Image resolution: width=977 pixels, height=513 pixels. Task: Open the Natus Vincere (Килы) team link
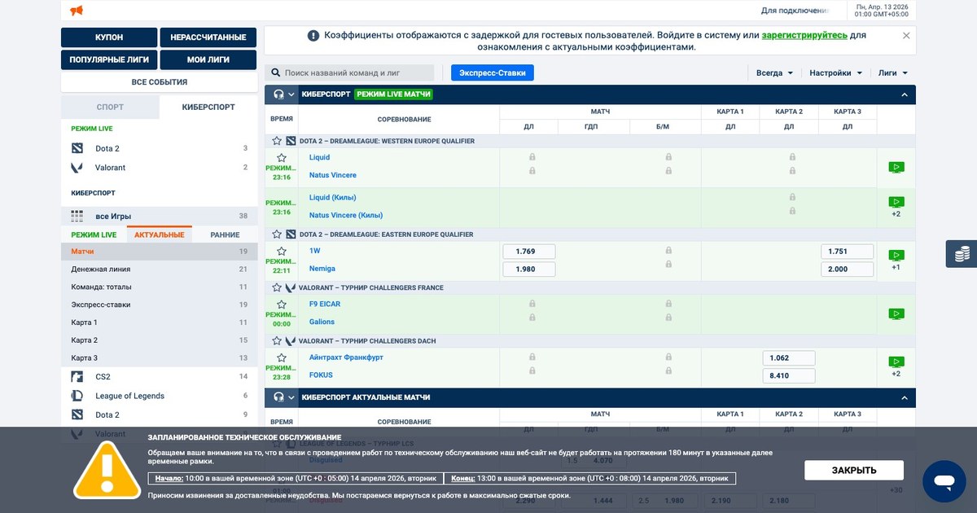pos(346,215)
